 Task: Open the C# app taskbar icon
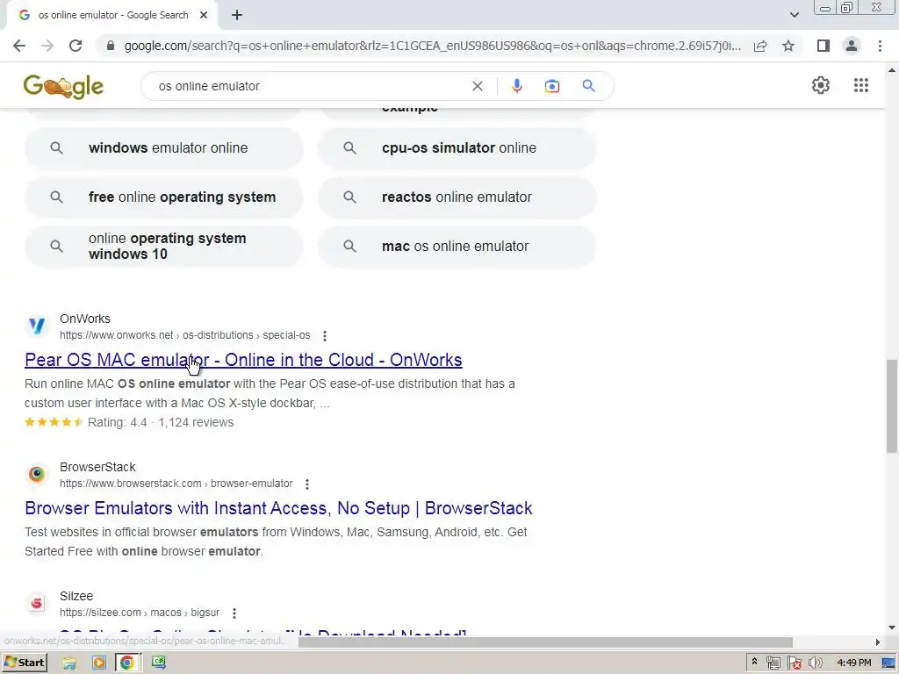coord(159,663)
